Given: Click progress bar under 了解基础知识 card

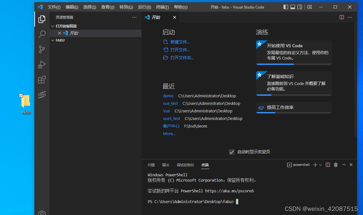Looking at the screenshot, I should pyautogui.click(x=294, y=95).
